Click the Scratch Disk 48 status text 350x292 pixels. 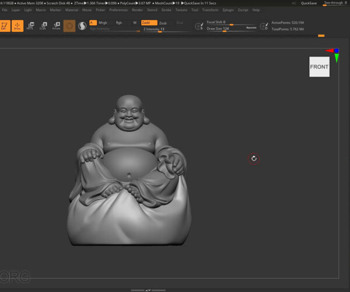[x=58, y=3]
